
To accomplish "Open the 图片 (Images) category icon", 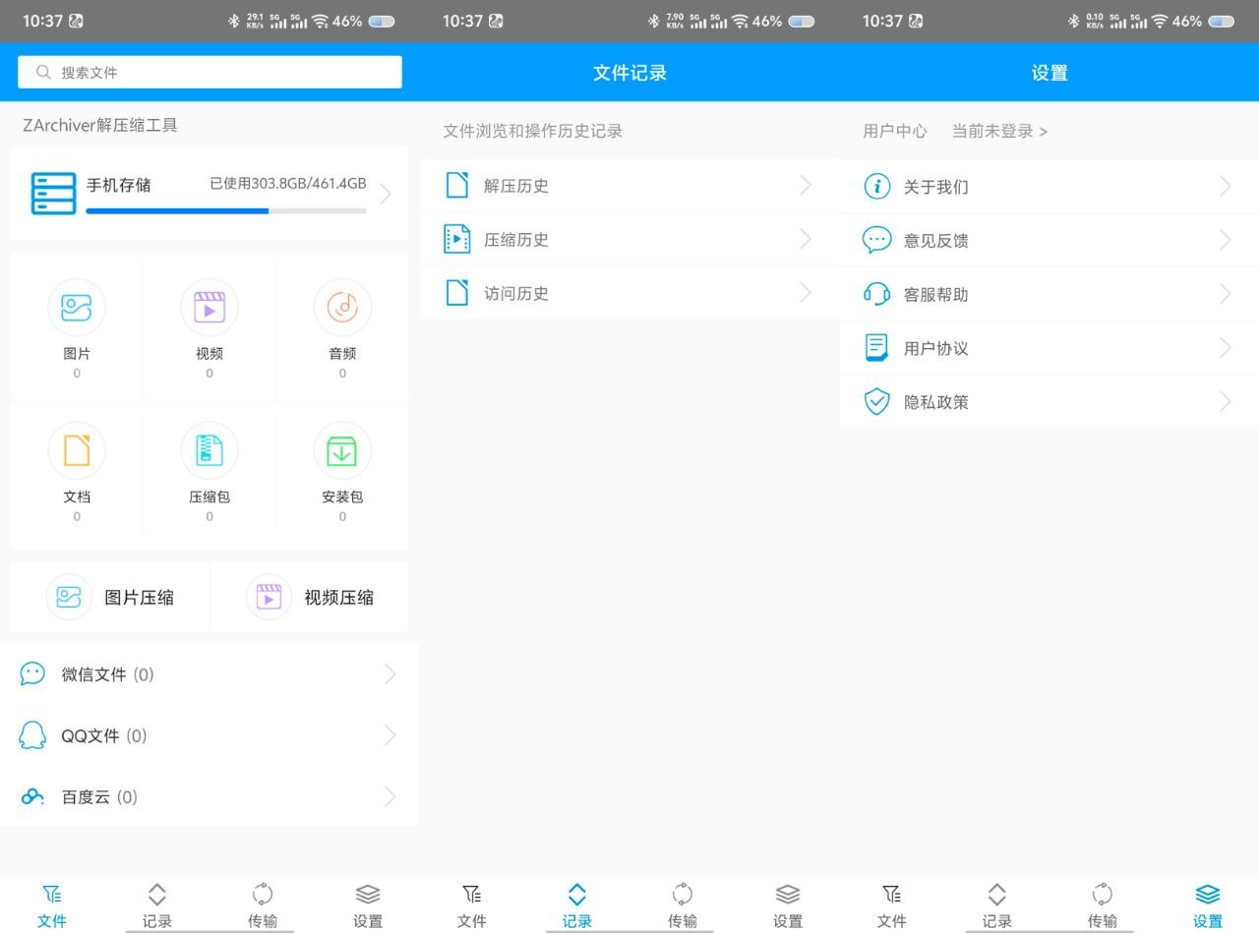I will tap(77, 307).
